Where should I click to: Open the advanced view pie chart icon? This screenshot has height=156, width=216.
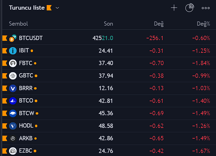[190, 8]
